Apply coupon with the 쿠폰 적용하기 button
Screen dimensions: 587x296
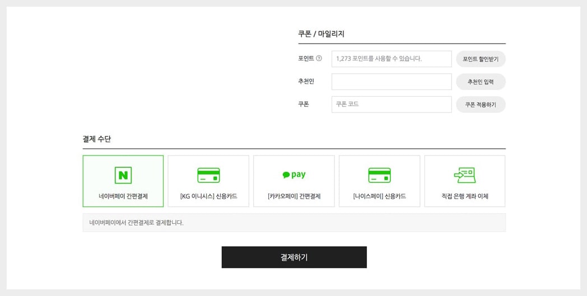point(481,105)
